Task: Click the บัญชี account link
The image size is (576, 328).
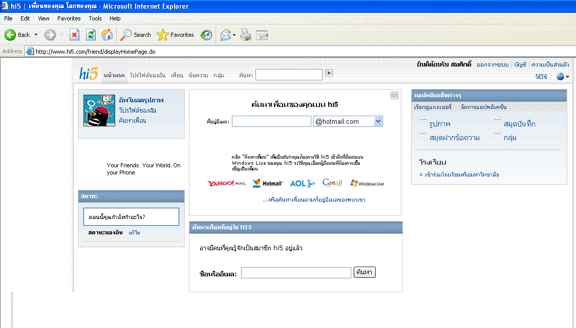Action: (x=521, y=64)
